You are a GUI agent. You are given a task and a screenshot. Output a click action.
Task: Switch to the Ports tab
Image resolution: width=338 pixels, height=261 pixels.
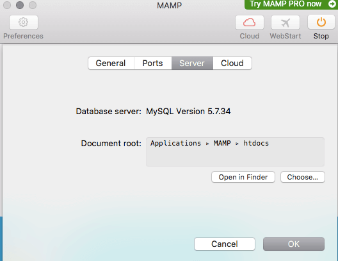click(x=152, y=63)
